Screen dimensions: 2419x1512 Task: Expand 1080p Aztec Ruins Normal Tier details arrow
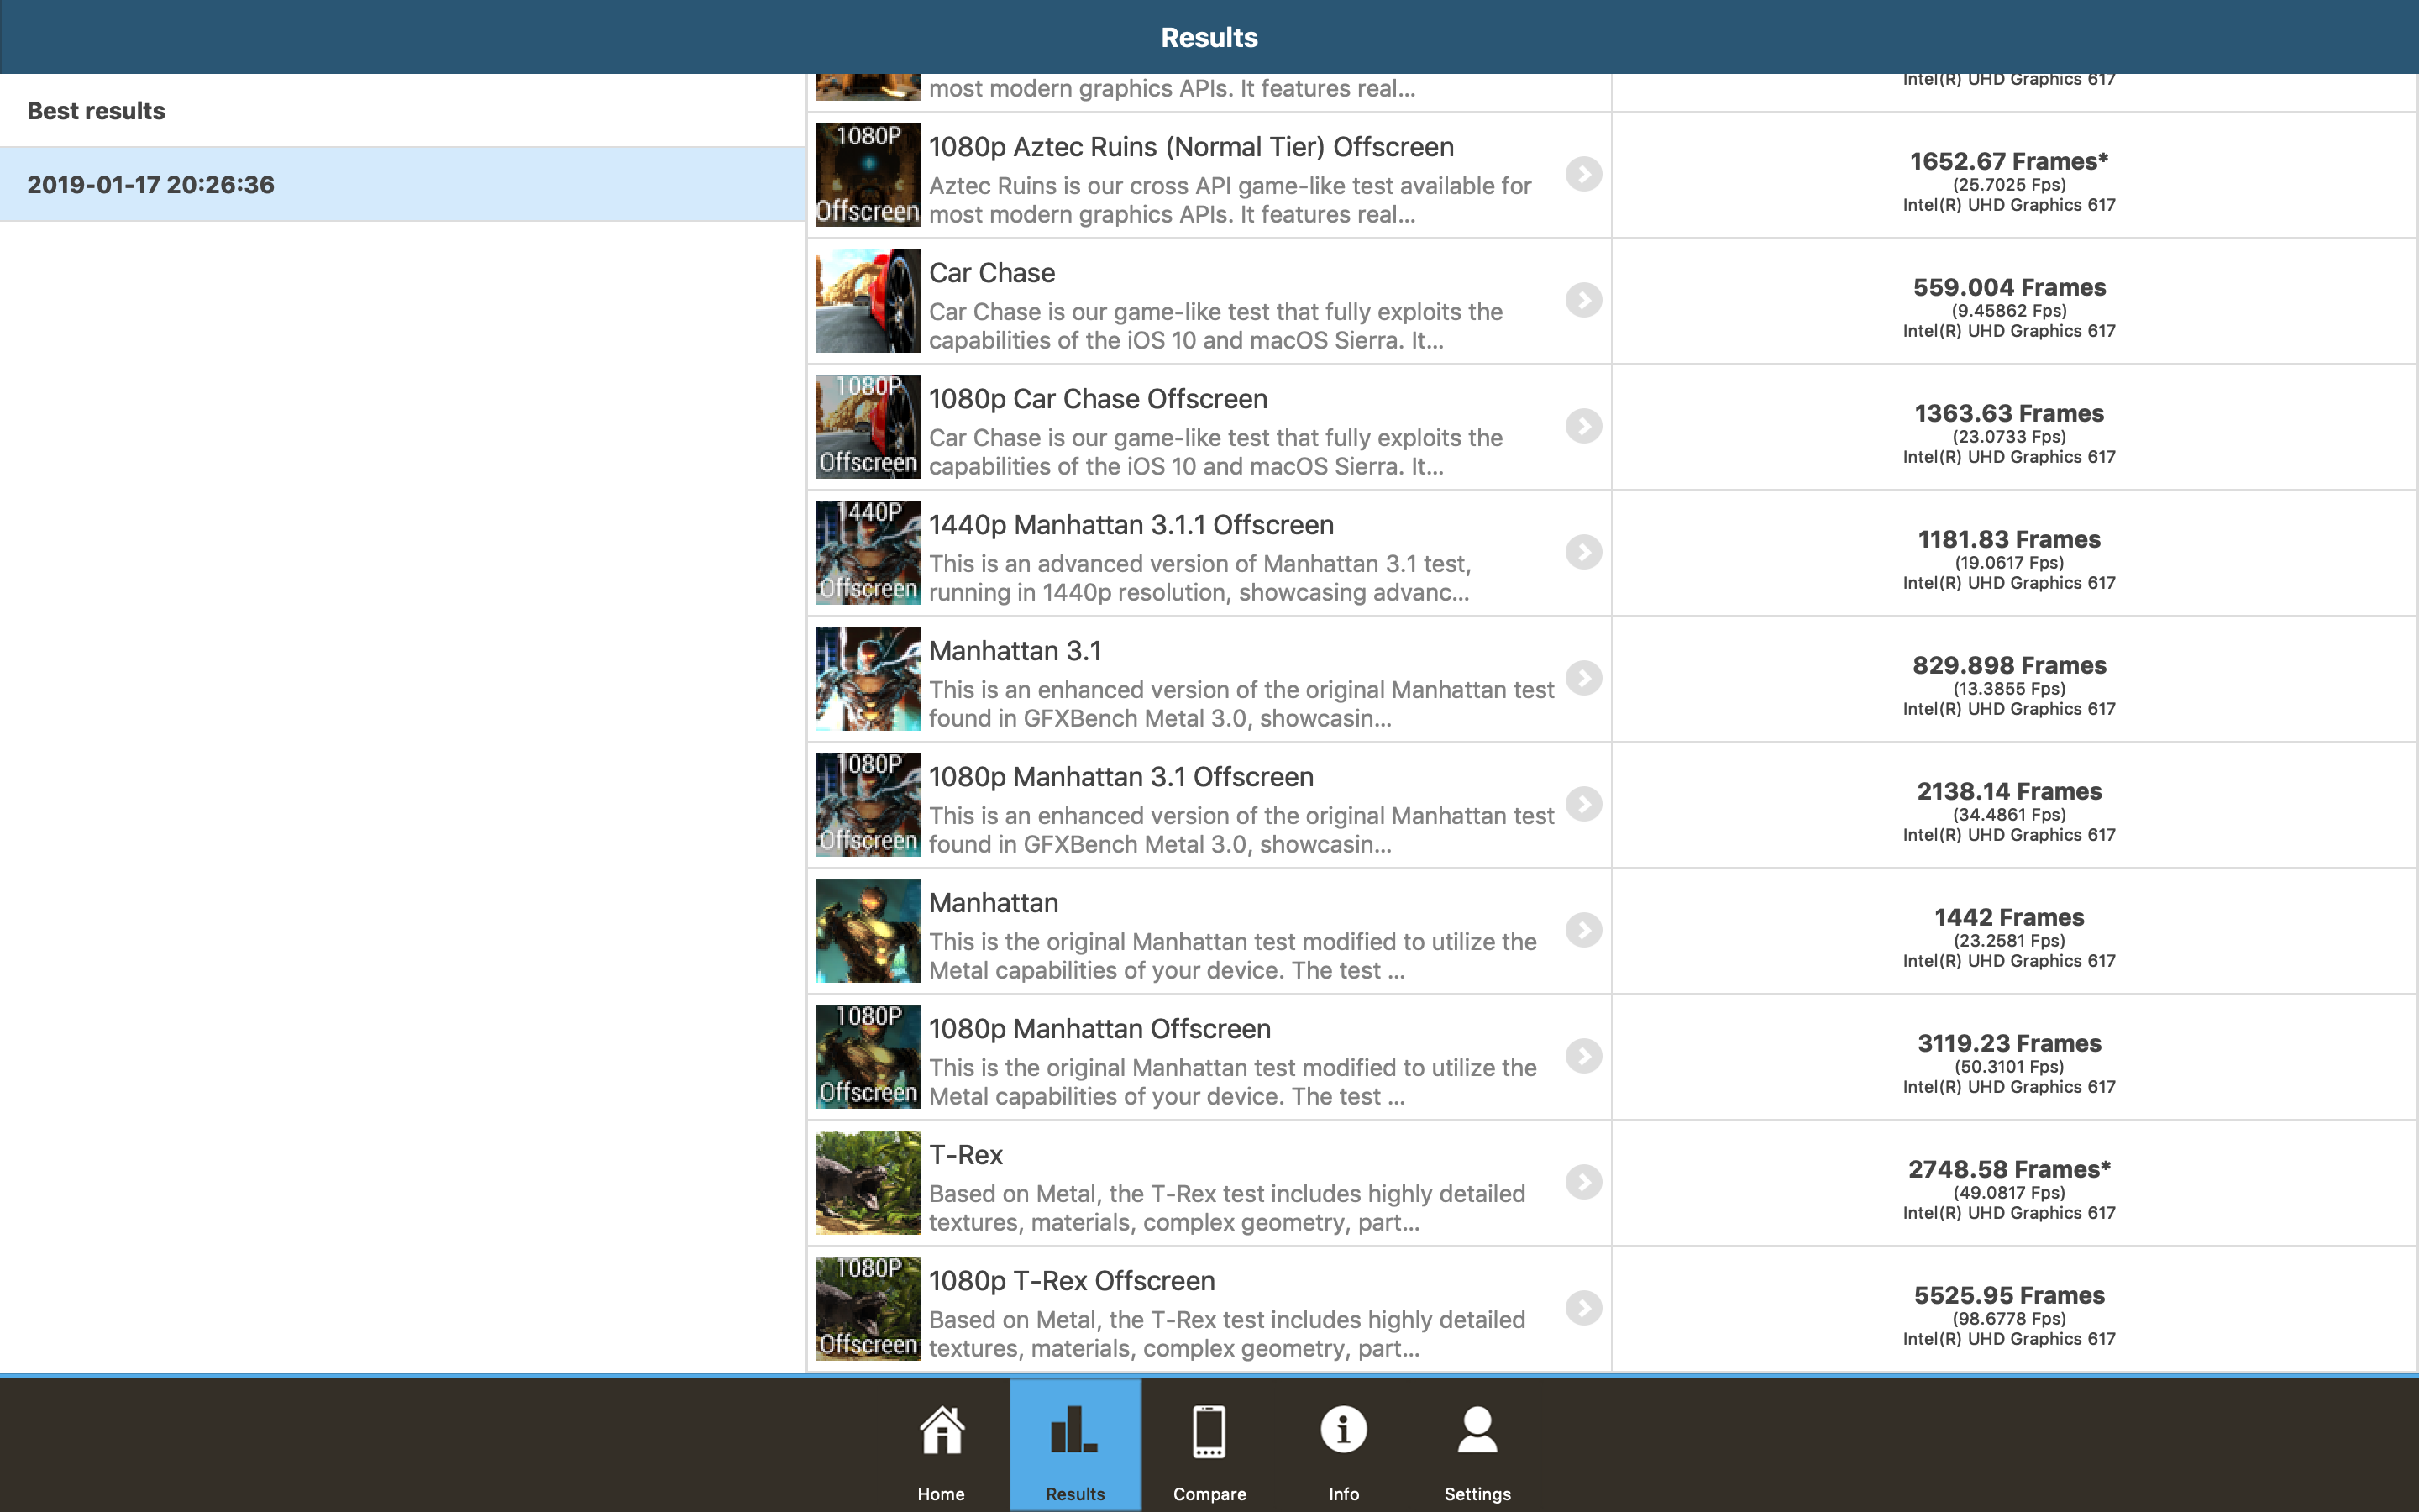click(x=1583, y=174)
